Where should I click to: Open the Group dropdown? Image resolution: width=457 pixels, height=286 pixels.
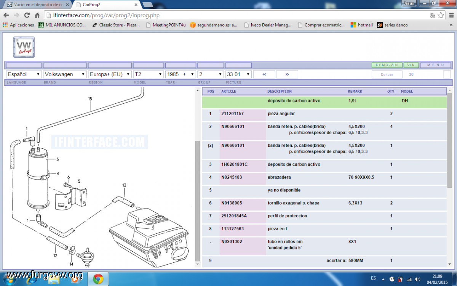(211, 74)
